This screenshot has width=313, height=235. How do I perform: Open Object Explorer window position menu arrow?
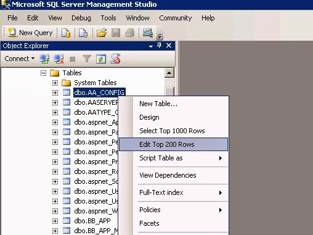151,46
